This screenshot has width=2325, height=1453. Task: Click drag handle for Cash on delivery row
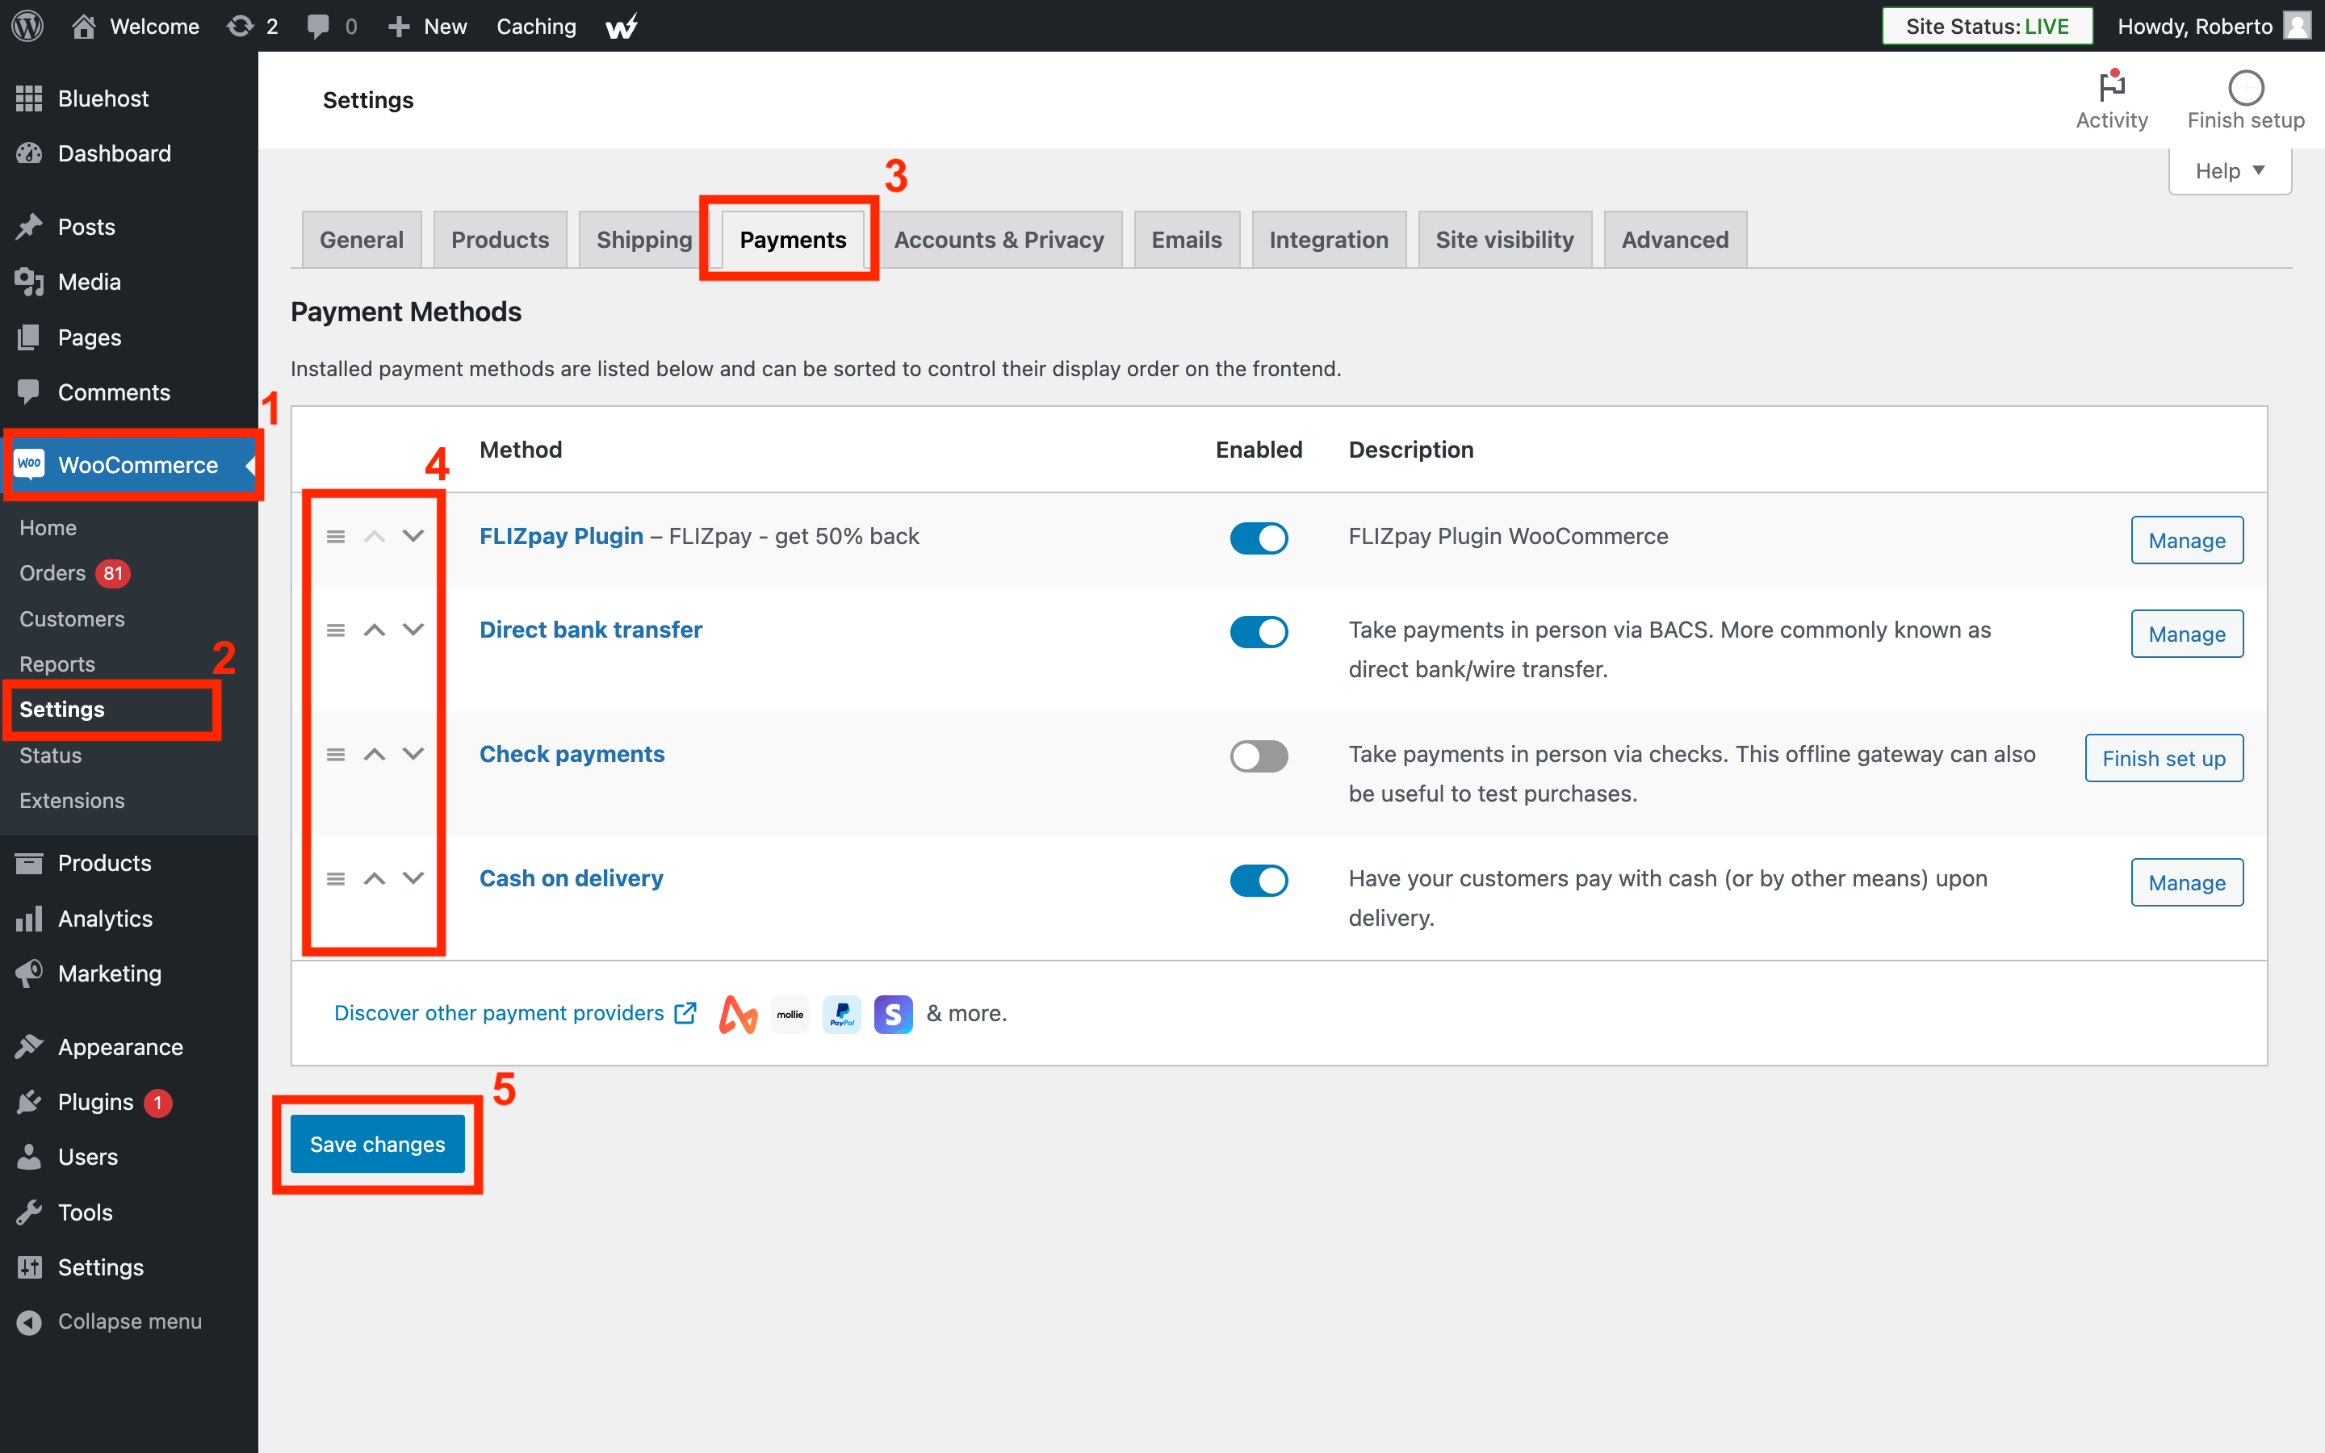pyautogui.click(x=335, y=878)
